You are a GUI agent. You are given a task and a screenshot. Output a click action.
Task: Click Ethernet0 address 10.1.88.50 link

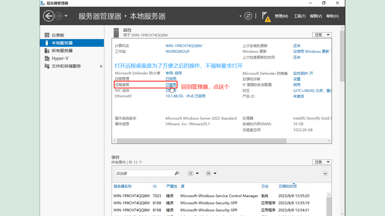185,96
